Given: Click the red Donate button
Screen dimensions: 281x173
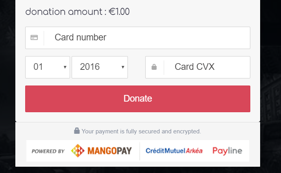Looking at the screenshot, I should [x=138, y=99].
